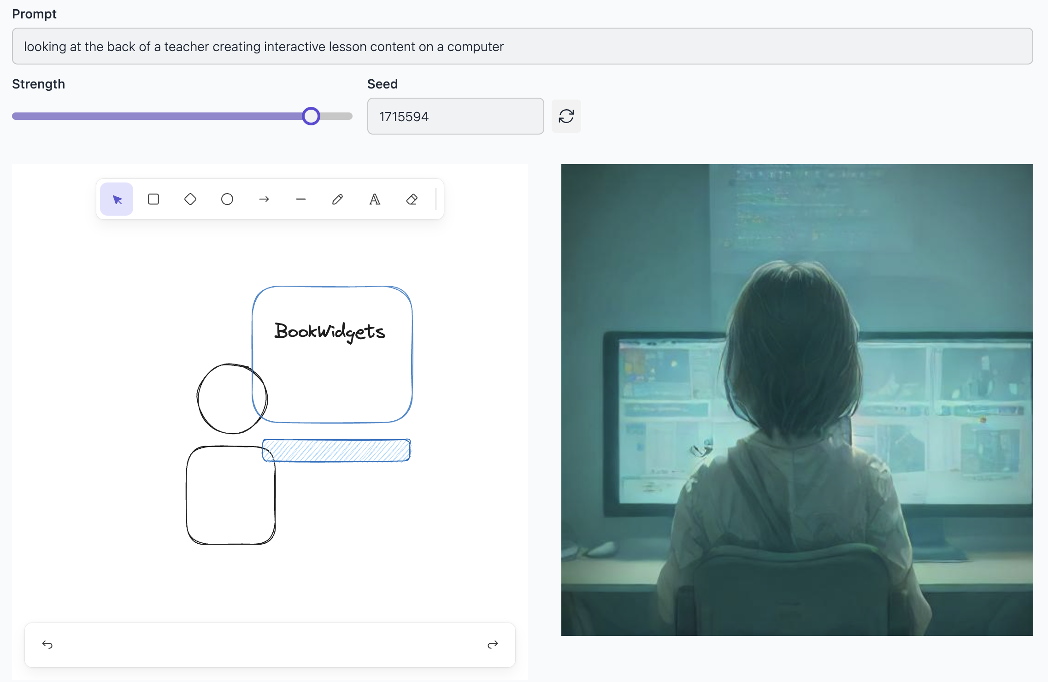
Task: Click the generated teacher image
Action: (x=797, y=400)
